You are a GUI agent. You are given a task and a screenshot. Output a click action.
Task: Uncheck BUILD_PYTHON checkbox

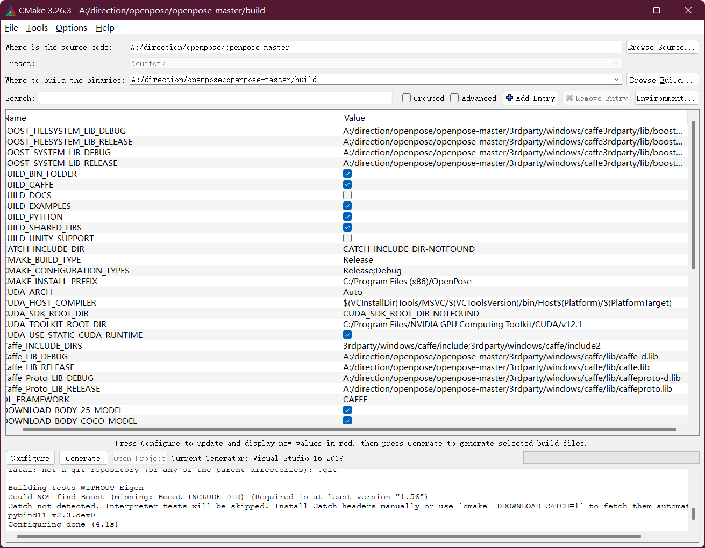tap(347, 217)
